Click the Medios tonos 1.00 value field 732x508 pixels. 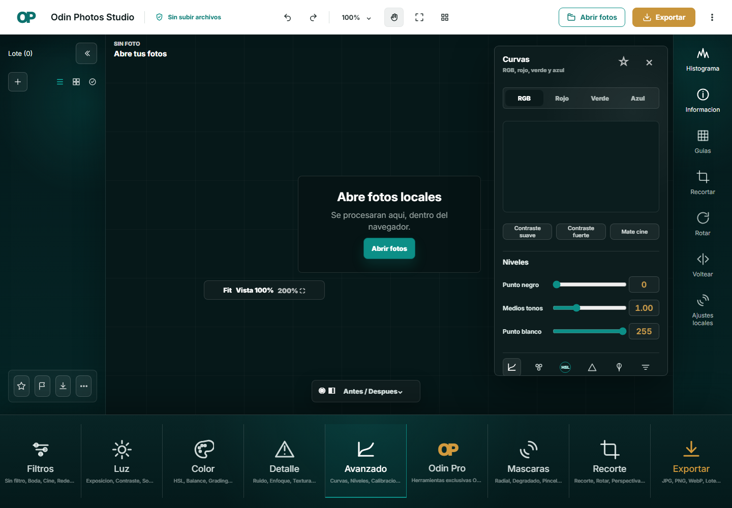[x=644, y=308]
